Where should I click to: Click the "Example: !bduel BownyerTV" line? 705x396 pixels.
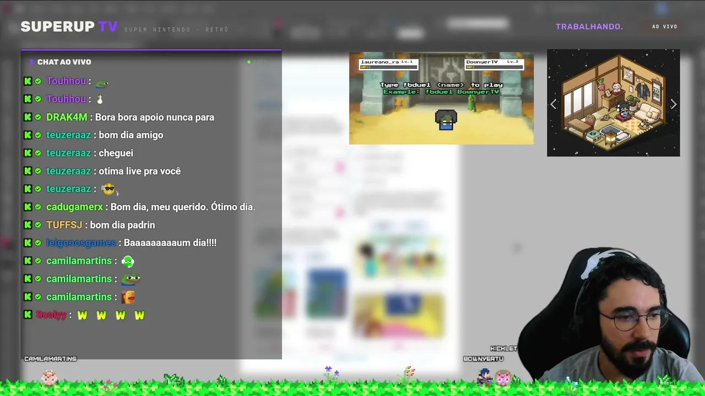pos(441,91)
